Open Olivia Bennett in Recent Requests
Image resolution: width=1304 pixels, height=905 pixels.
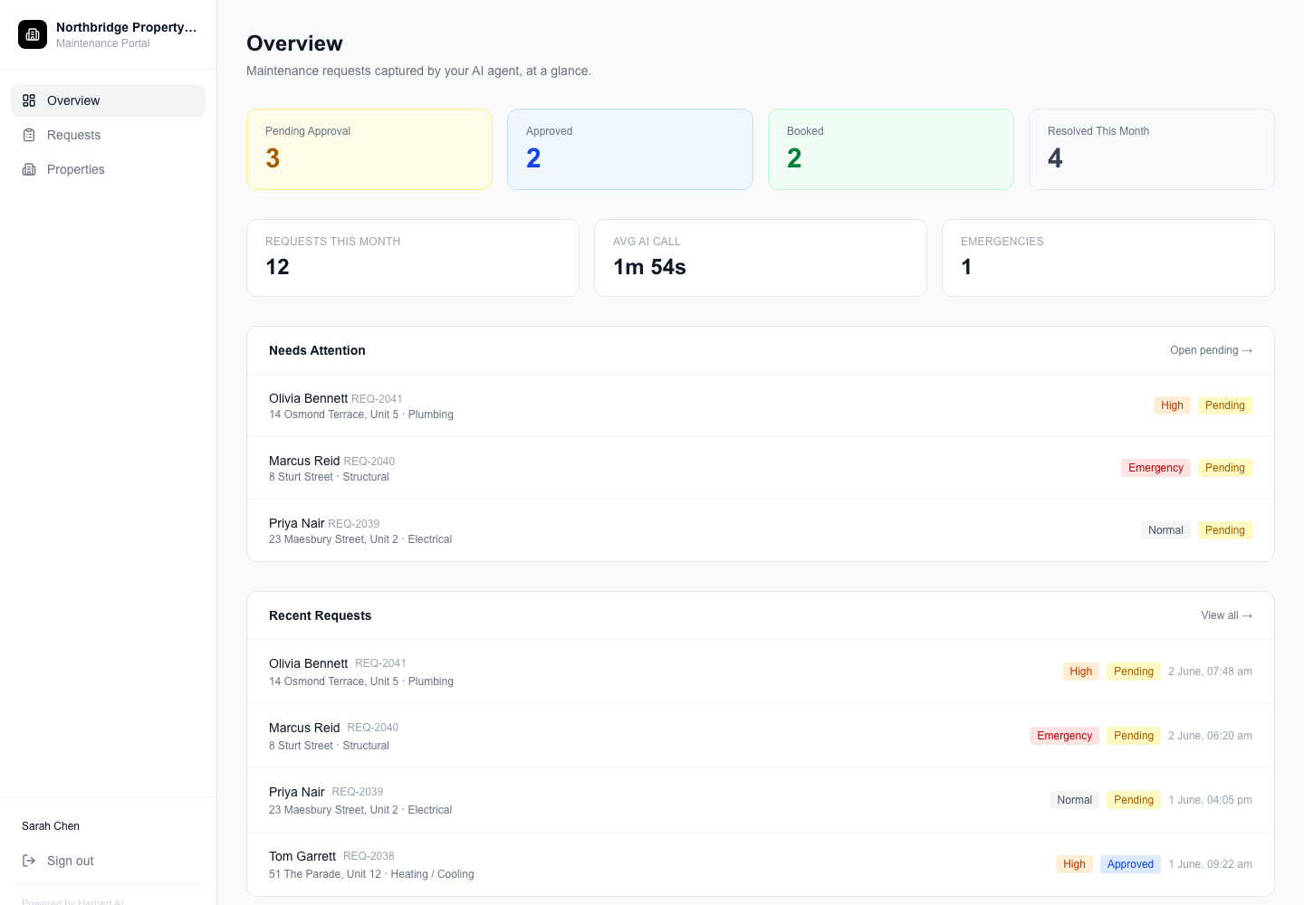pyautogui.click(x=761, y=672)
